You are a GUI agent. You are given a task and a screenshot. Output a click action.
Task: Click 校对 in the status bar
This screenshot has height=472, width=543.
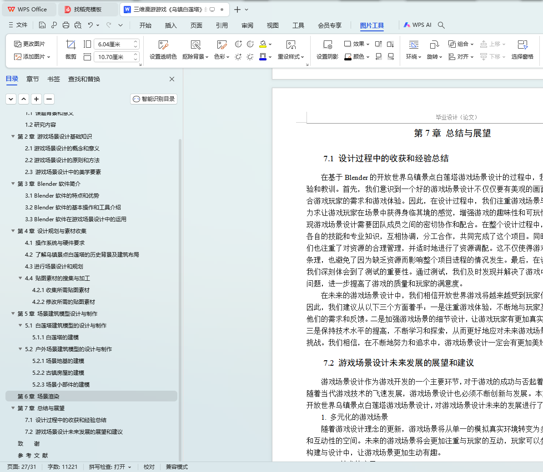pyautogui.click(x=149, y=467)
